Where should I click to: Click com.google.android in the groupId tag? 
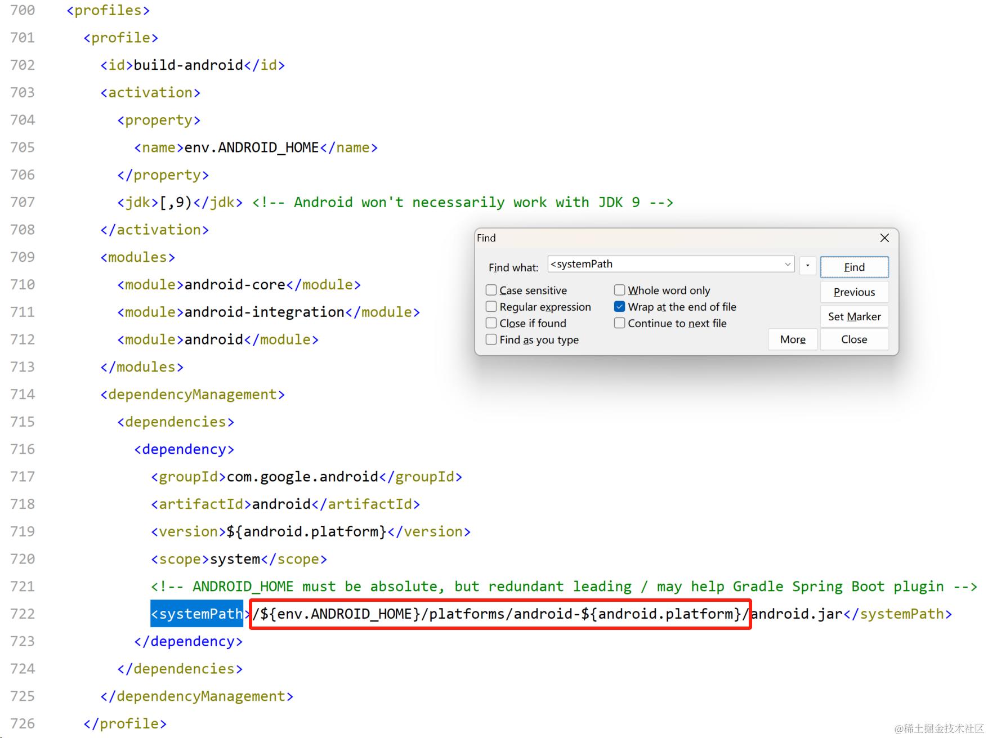click(x=302, y=477)
